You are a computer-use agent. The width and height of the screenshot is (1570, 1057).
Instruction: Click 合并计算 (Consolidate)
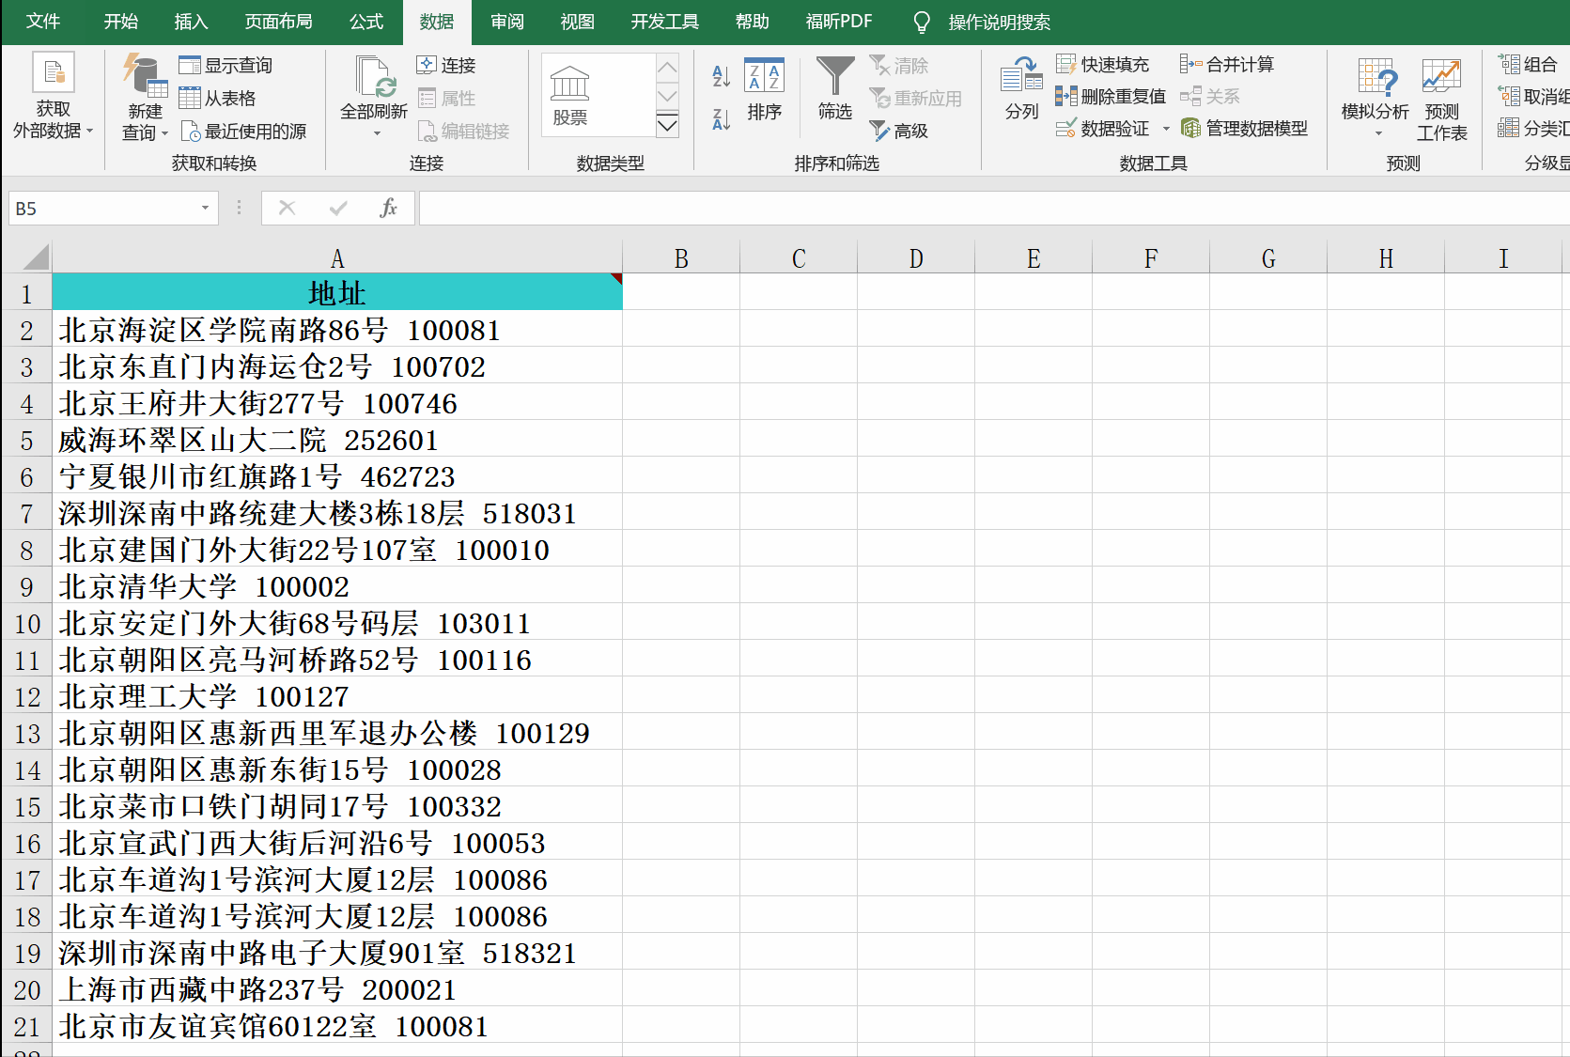point(1227,64)
